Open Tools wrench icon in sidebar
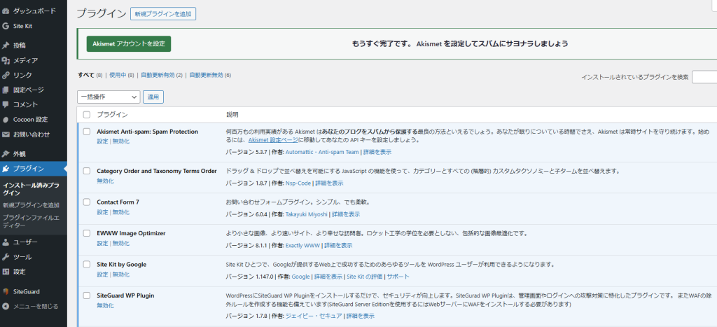 [6, 257]
